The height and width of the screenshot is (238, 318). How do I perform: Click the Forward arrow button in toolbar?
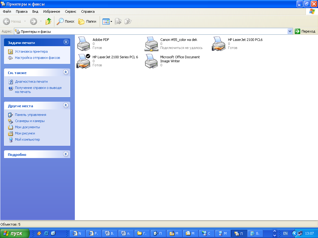[x=34, y=21]
